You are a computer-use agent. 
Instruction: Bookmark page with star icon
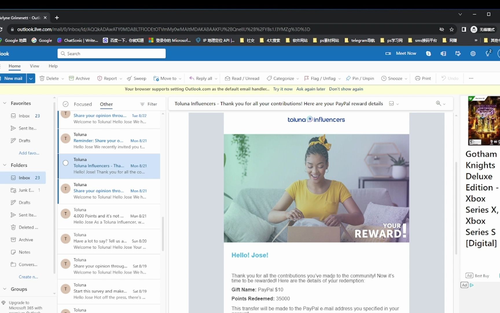click(x=451, y=29)
